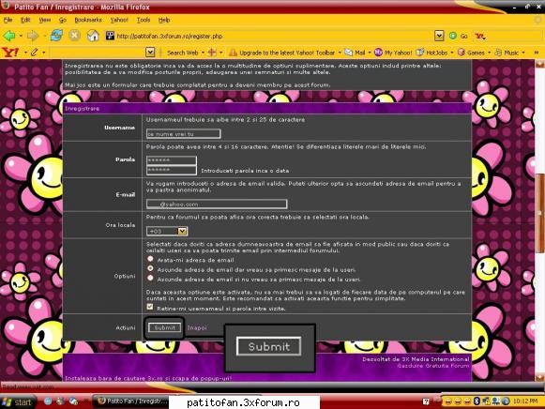Open Yahoo Mail from the toolbar
Viewport: 545px width, 409px height.
pos(355,53)
